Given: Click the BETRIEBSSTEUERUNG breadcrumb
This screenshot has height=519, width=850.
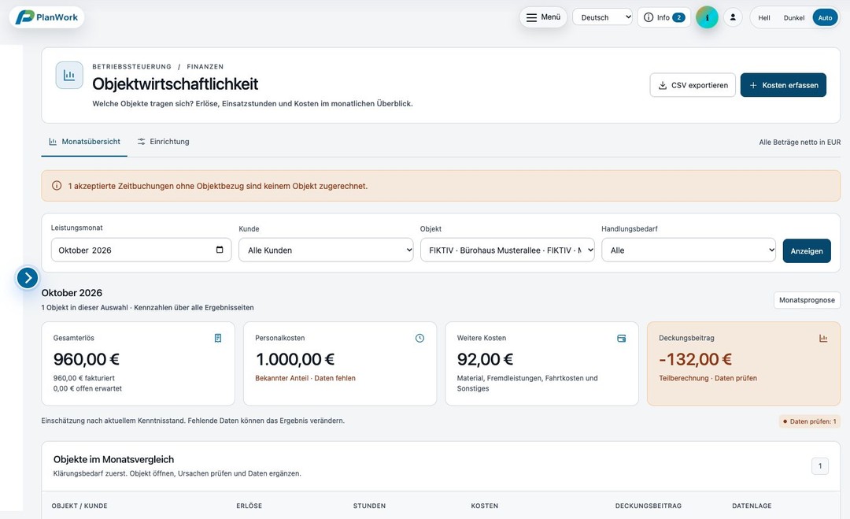Looking at the screenshot, I should [131, 67].
